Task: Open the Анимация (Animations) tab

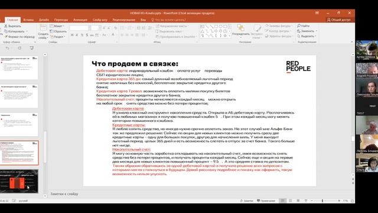Action: [80, 20]
